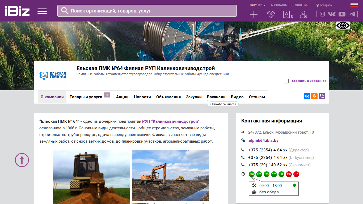Image resolution: width=363 pixels, height=204 pixels.
Task: Expand the ЗАКУПКИ dropdown in header
Action: pyautogui.click(x=258, y=5)
